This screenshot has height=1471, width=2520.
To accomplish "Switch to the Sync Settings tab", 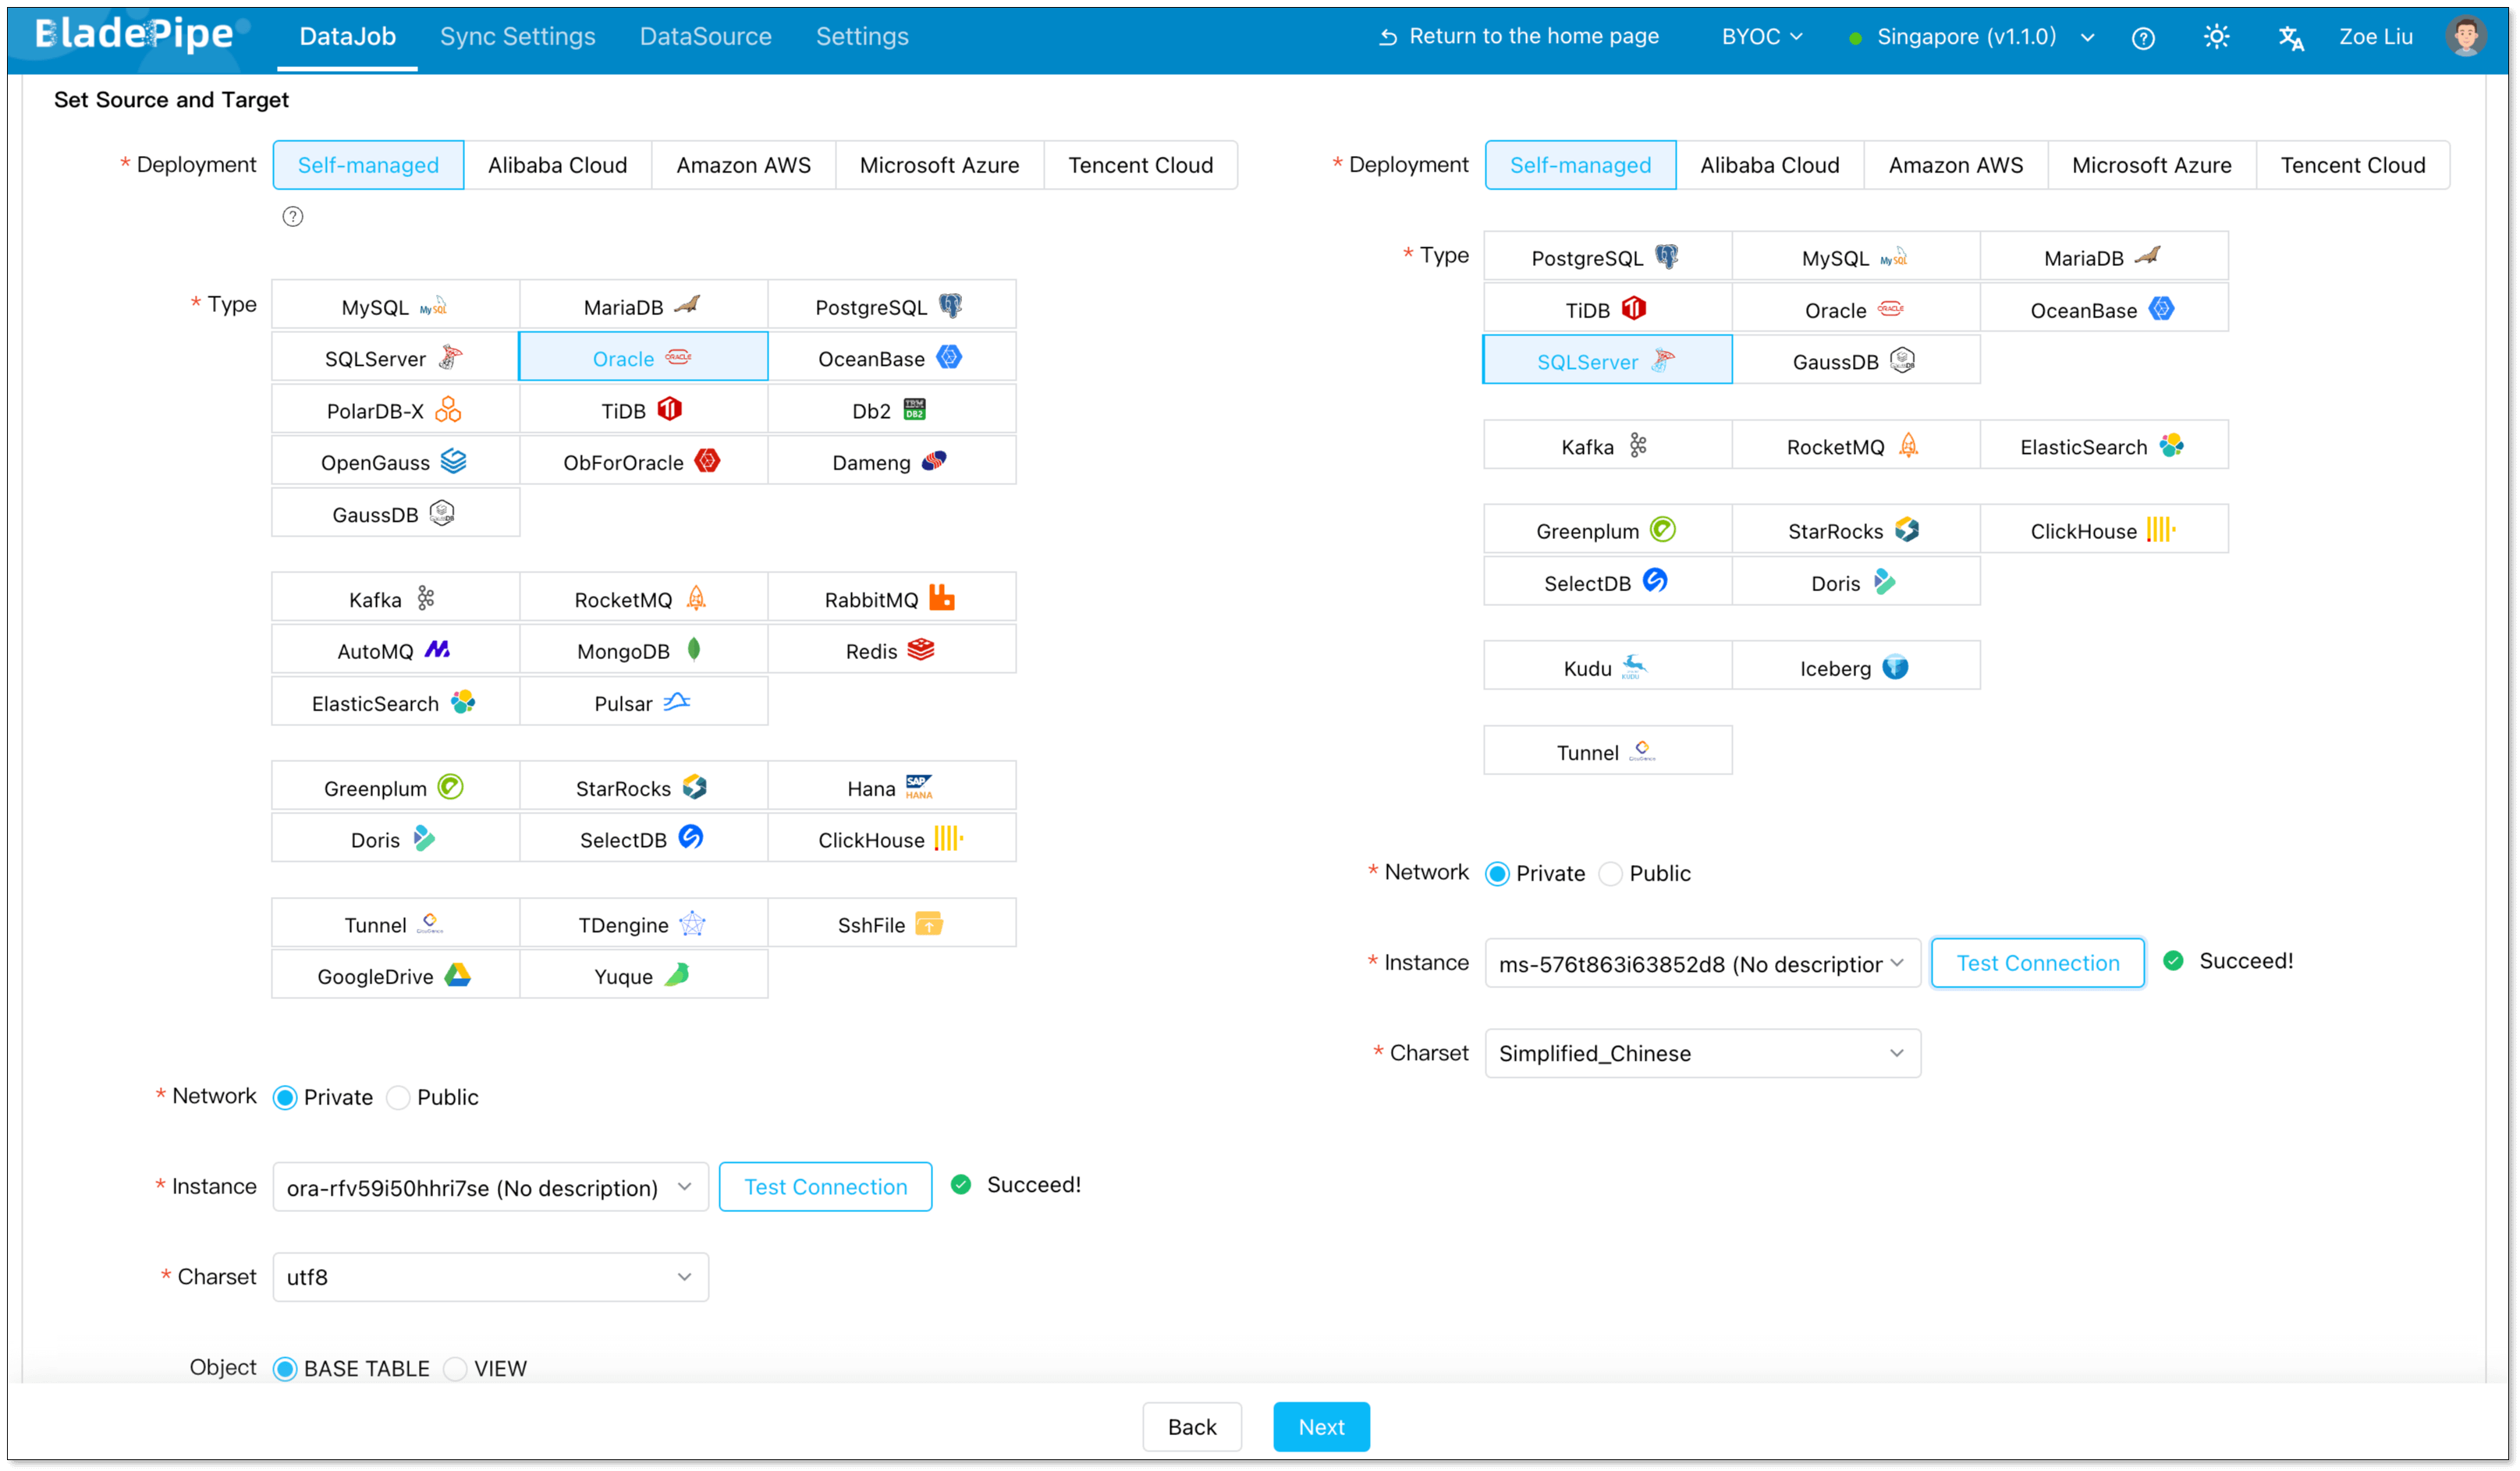I will pyautogui.click(x=517, y=37).
